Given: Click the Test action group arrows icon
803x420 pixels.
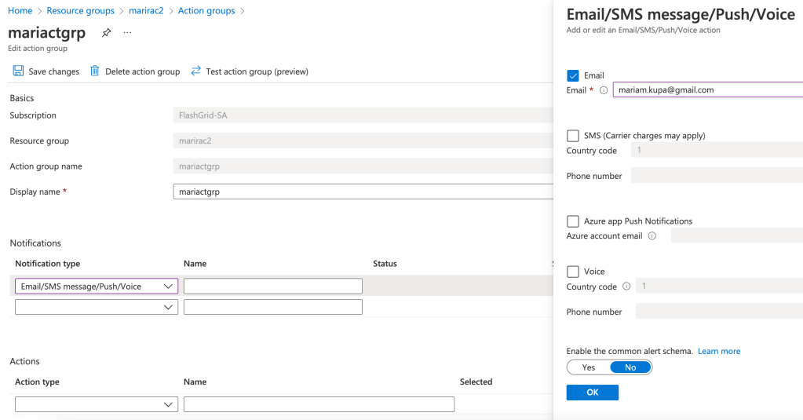Looking at the screenshot, I should click(x=195, y=71).
